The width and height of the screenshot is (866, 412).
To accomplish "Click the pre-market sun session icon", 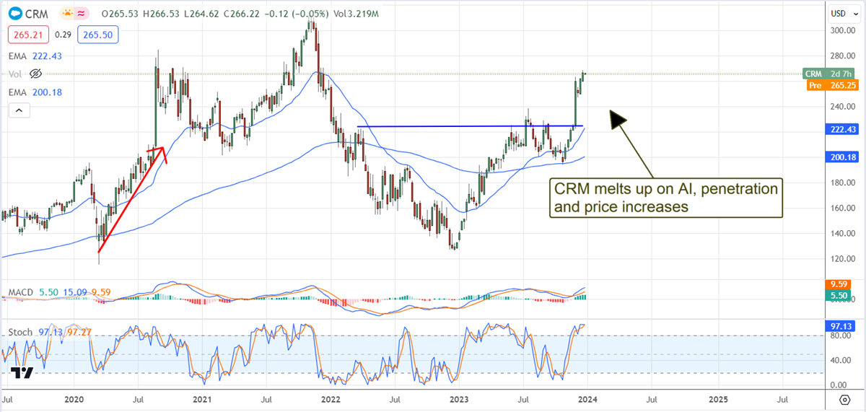I will point(67,14).
